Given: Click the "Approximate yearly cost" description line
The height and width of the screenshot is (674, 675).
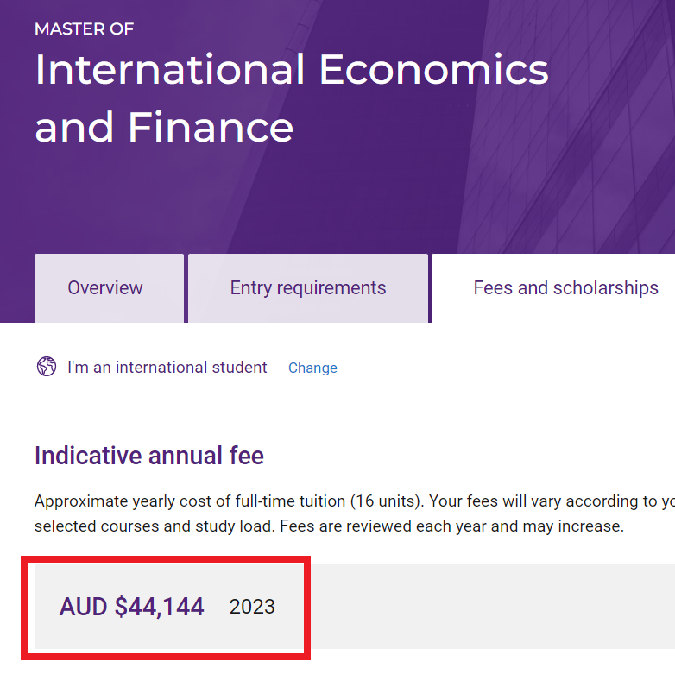Looking at the screenshot, I should click(259, 501).
